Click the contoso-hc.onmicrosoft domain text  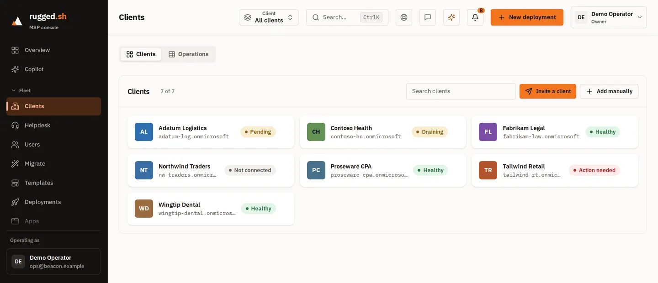[366, 136]
